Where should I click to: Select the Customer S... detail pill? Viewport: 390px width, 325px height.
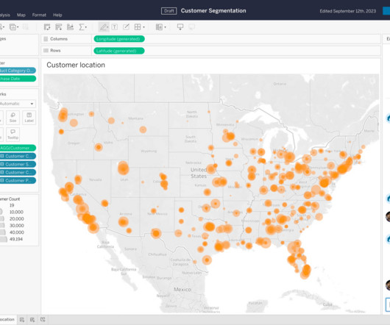click(x=18, y=164)
